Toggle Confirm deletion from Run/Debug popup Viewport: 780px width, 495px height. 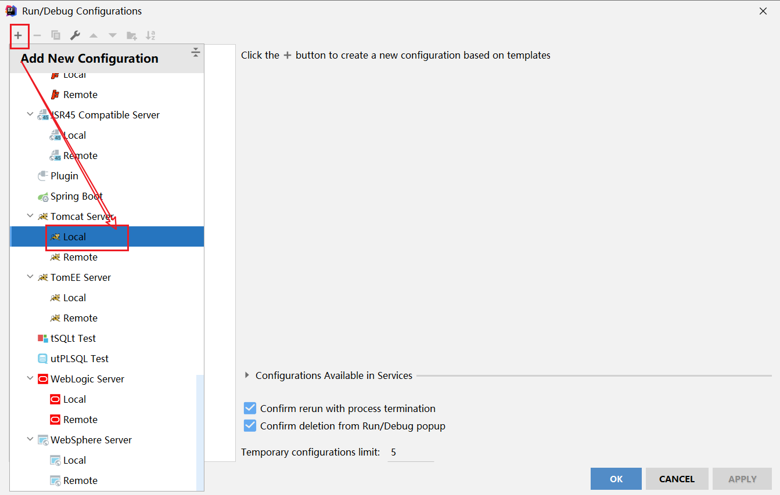coord(250,426)
